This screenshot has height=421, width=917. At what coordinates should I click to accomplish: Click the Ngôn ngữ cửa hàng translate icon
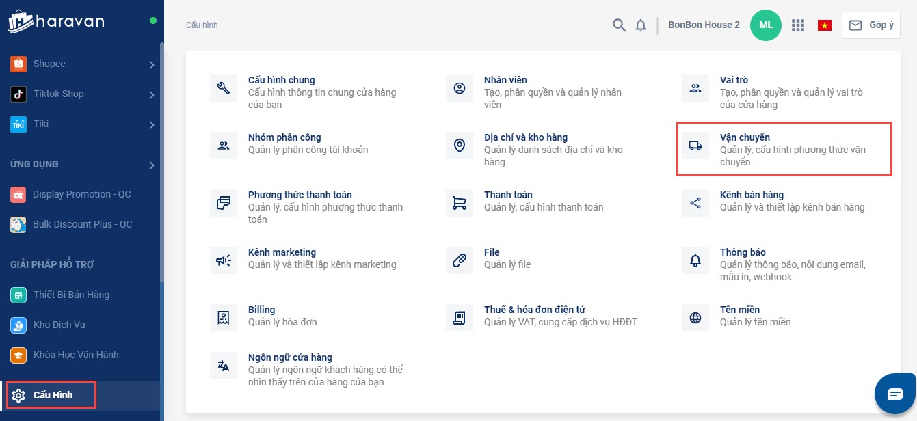(223, 366)
